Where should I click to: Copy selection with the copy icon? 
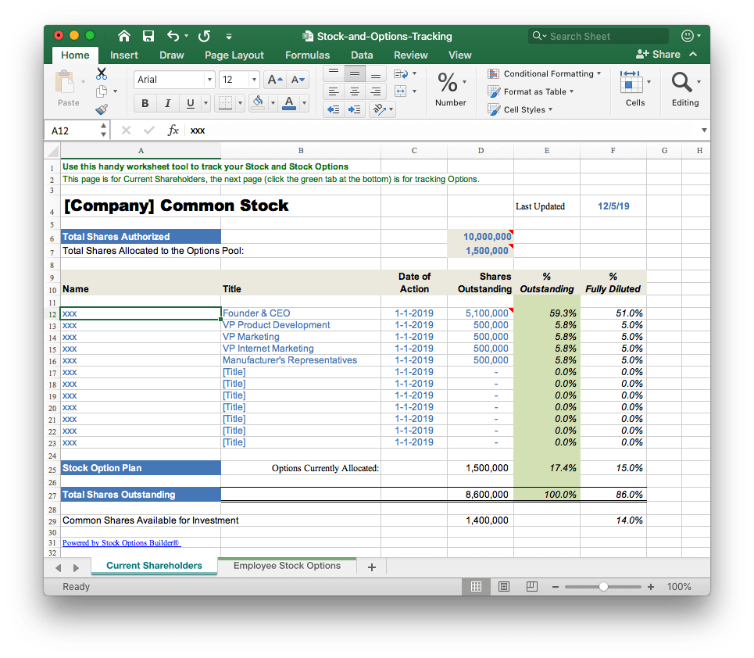tap(102, 91)
